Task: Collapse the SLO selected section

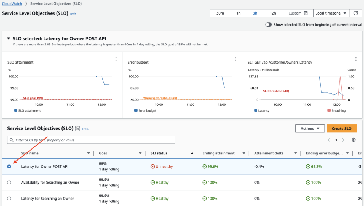Action: (9, 39)
